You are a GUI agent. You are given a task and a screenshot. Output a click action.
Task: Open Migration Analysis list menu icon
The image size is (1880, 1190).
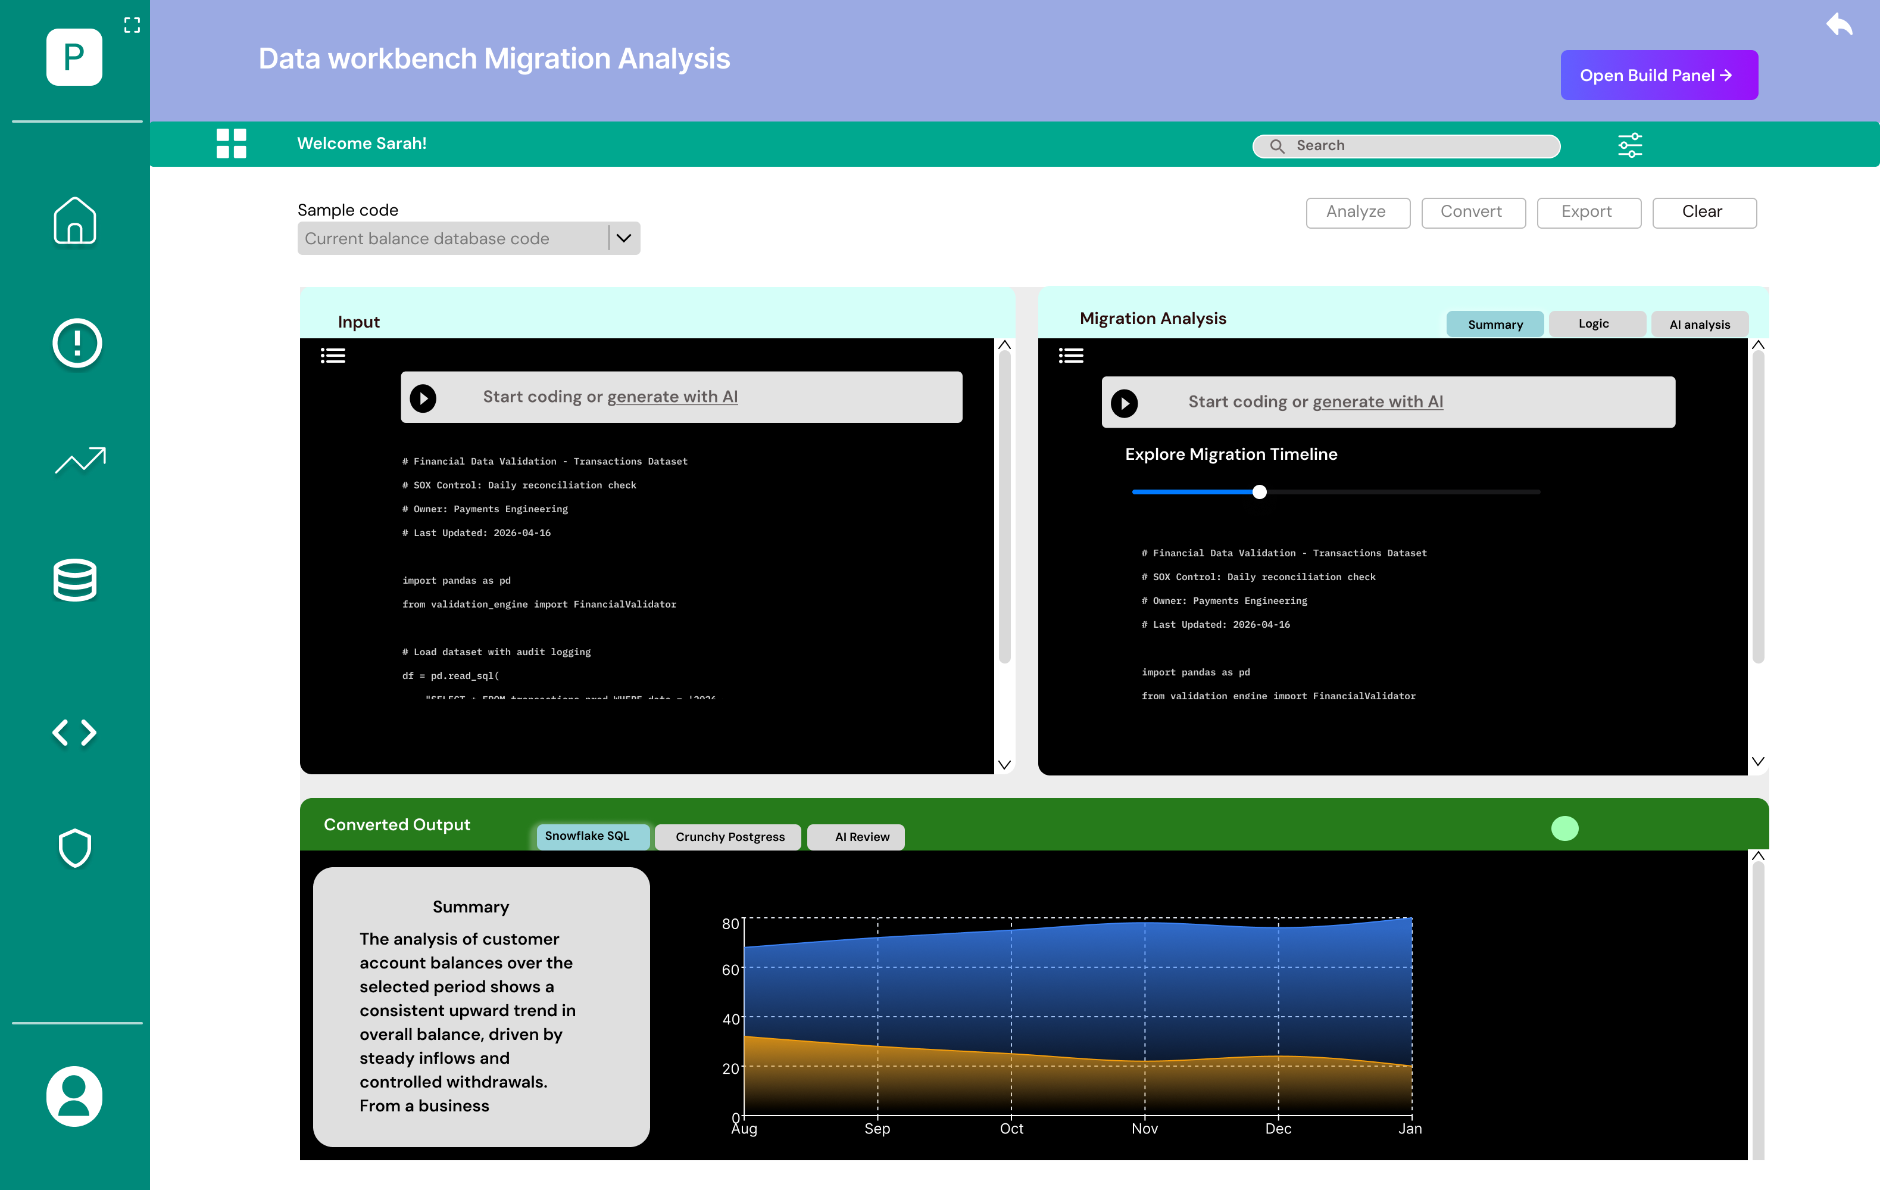tap(1071, 356)
